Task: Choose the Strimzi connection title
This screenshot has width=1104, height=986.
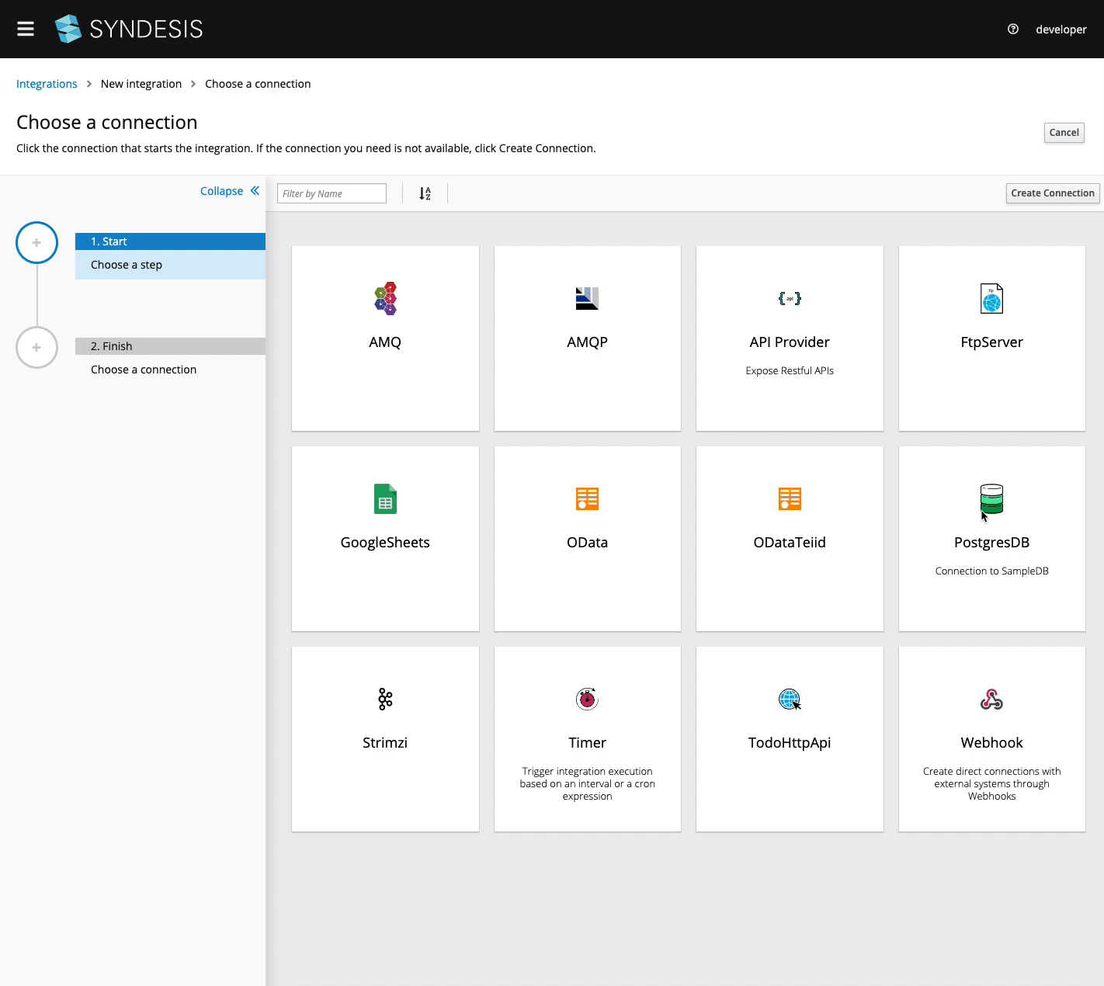Action: click(x=385, y=743)
